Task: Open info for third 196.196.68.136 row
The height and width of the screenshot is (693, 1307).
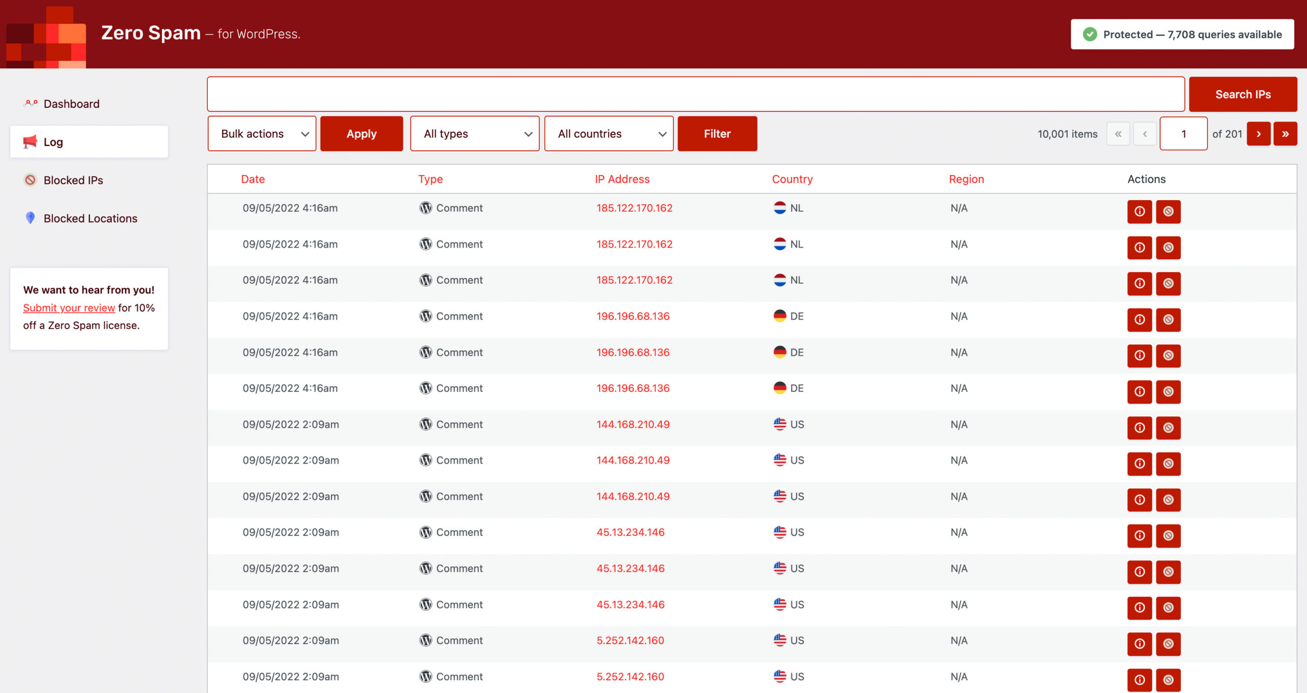Action: pyautogui.click(x=1140, y=391)
